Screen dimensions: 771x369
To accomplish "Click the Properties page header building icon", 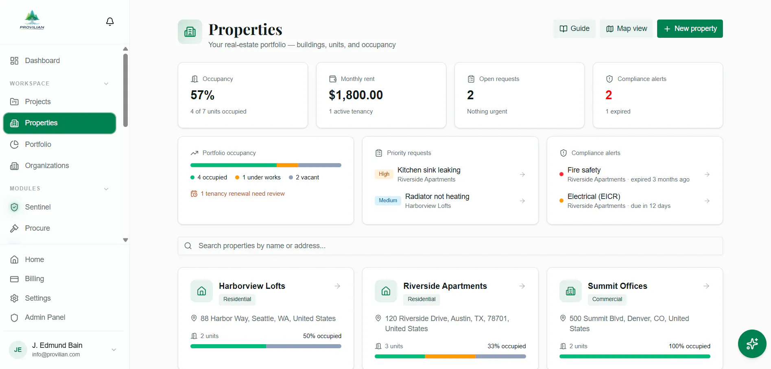I will (190, 32).
